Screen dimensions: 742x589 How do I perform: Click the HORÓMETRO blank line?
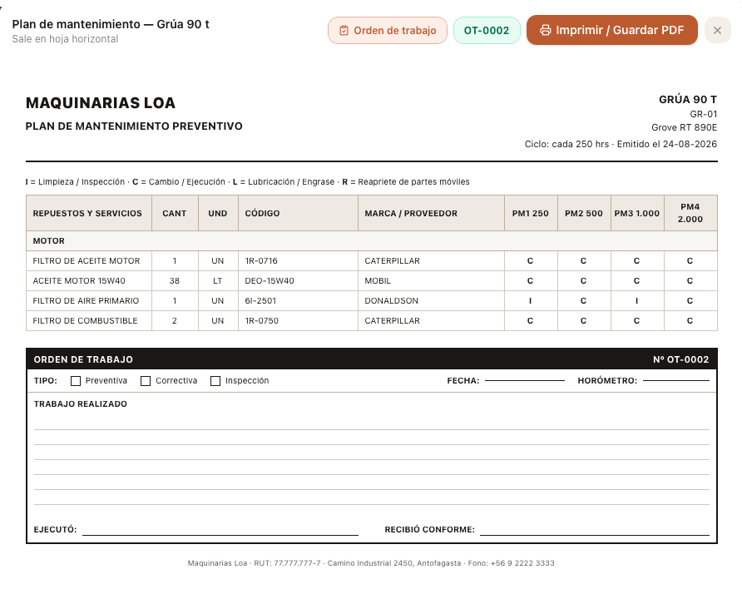click(x=676, y=380)
